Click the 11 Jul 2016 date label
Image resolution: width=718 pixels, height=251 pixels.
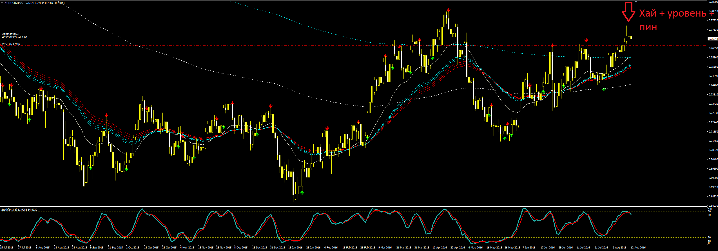583,248
